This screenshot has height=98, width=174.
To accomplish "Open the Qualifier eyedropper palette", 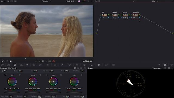I will click(63, 65).
